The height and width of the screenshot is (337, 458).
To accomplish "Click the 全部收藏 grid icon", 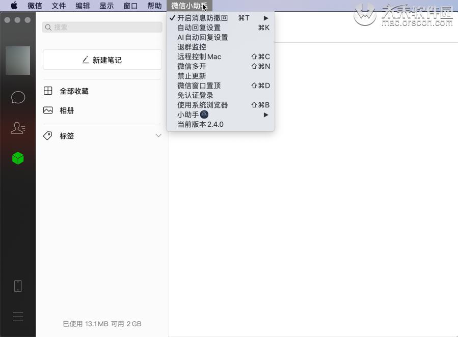I will (x=48, y=91).
